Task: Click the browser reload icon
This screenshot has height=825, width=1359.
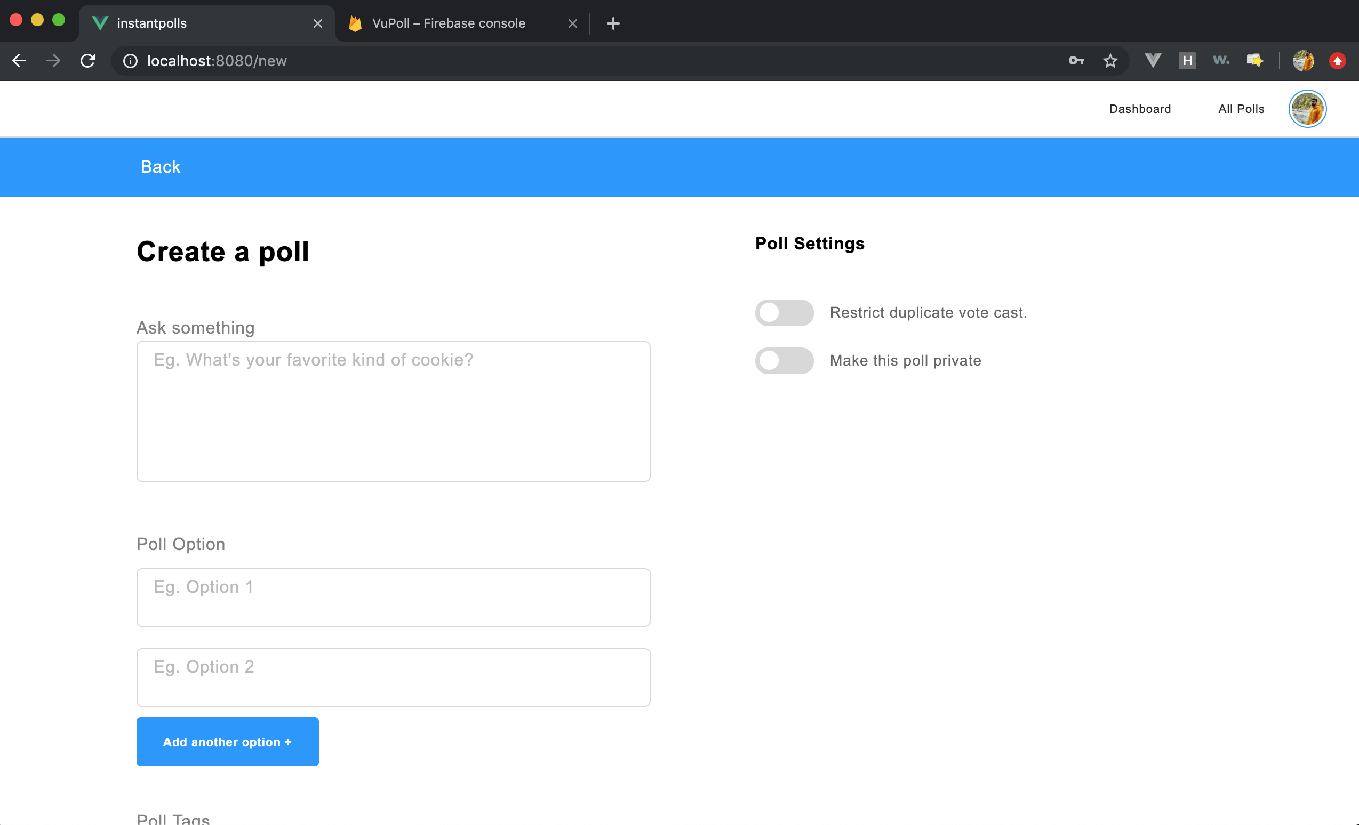Action: [x=87, y=61]
